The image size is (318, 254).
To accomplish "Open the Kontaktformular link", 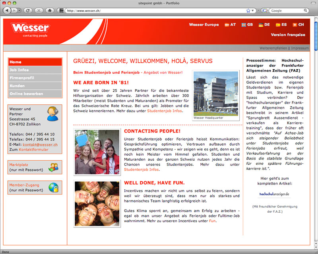I will (34, 150).
